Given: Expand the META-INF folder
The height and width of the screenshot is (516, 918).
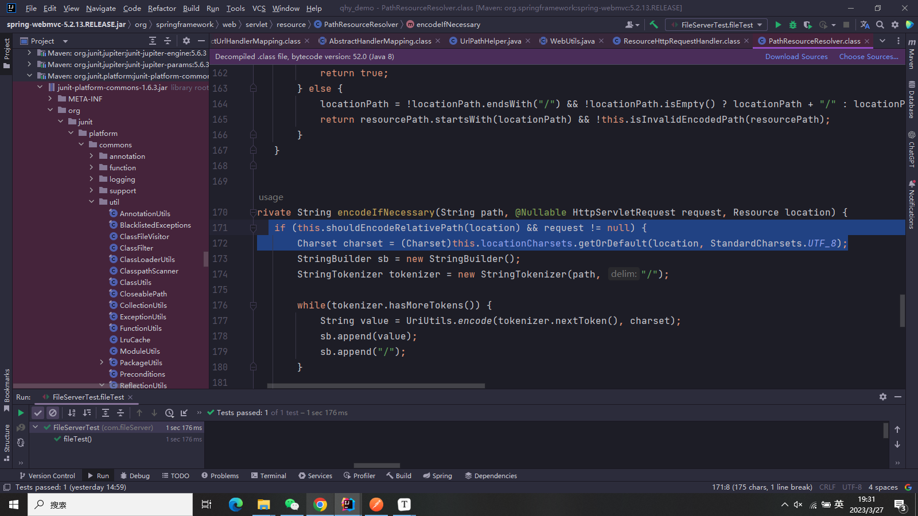Looking at the screenshot, I should (50, 99).
